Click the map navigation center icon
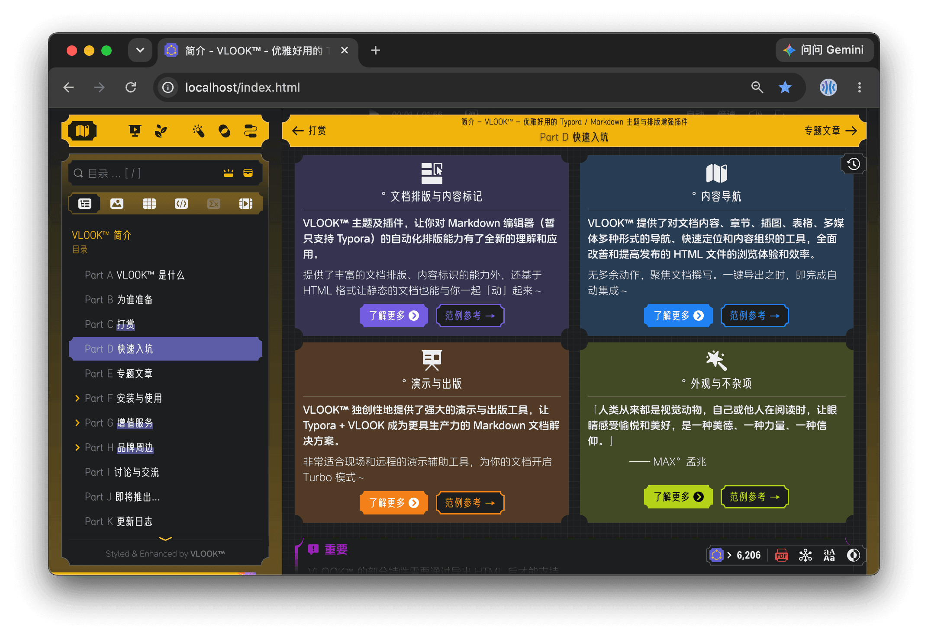Viewport: 928px width, 639px height. [x=82, y=131]
